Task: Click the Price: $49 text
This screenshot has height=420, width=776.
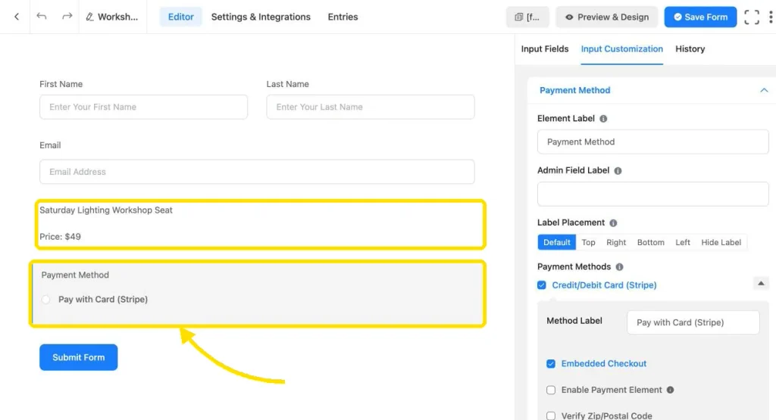Action: tap(60, 237)
